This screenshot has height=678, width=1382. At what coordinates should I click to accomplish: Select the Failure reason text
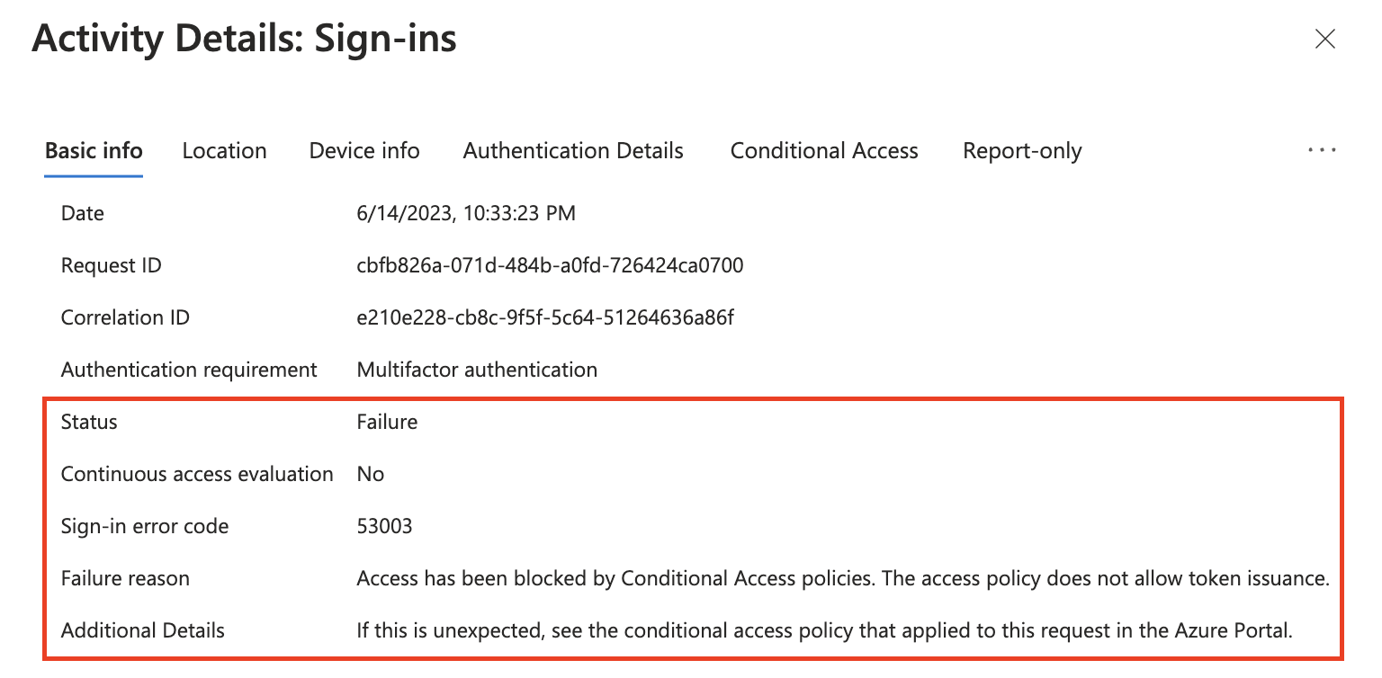pos(841,578)
